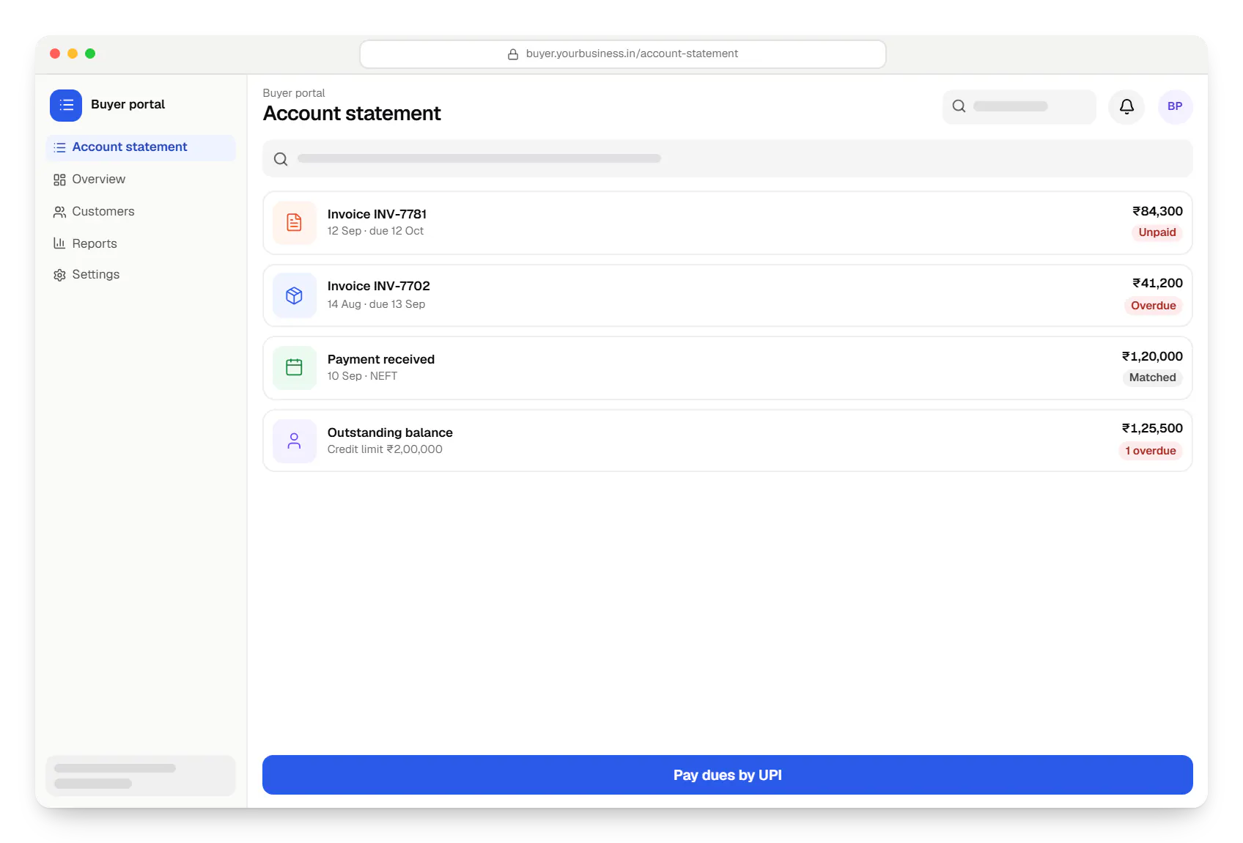The image size is (1243, 843).
Task: Click the Credit limit ₹2,00,000 text
Action: tap(385, 449)
